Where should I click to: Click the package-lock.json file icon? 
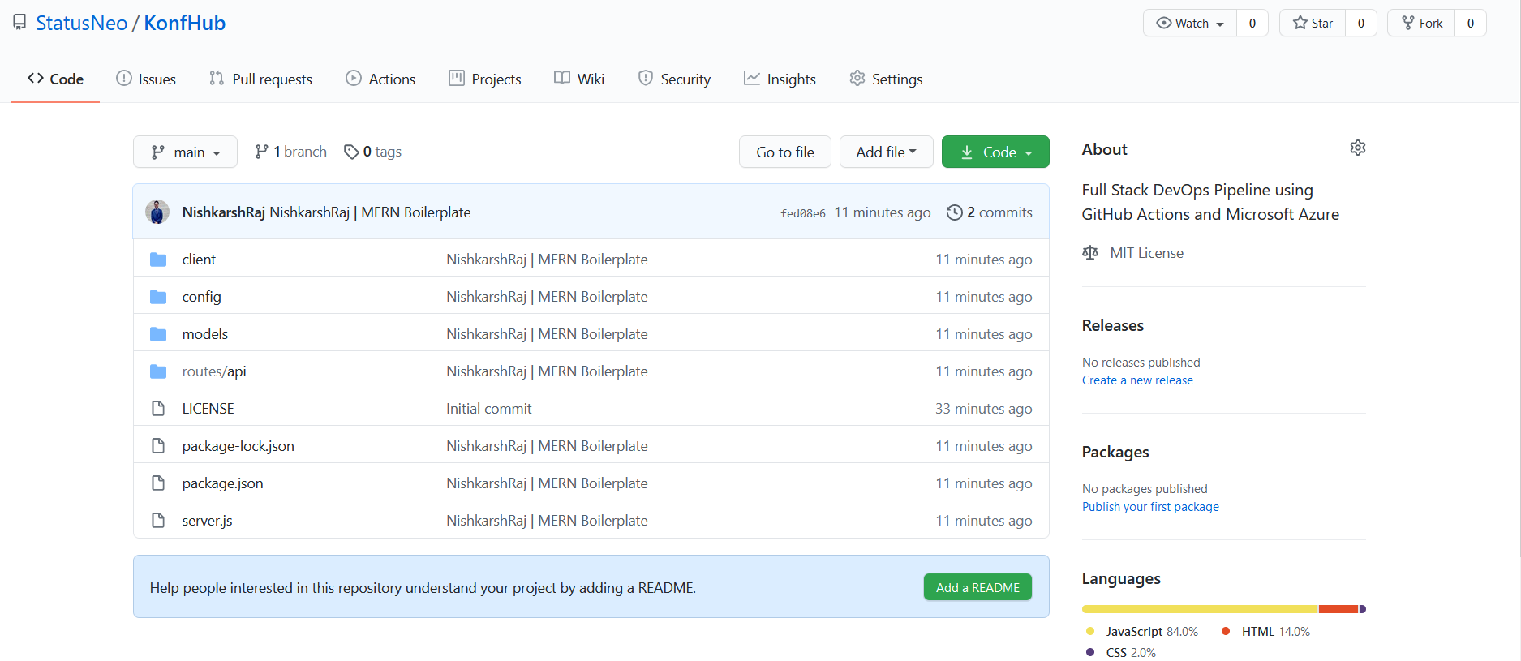pos(158,446)
